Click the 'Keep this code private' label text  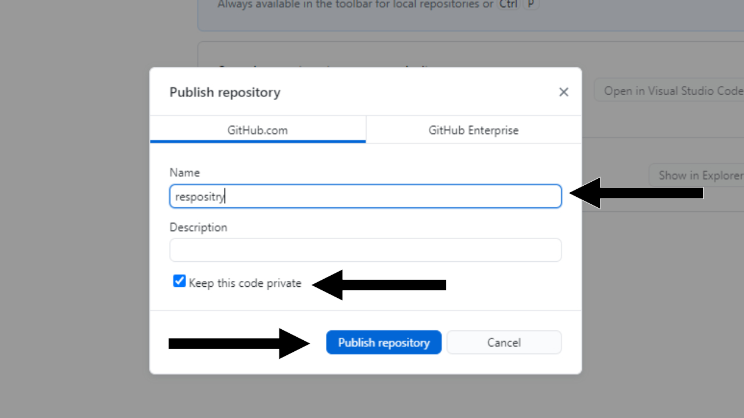click(x=245, y=283)
